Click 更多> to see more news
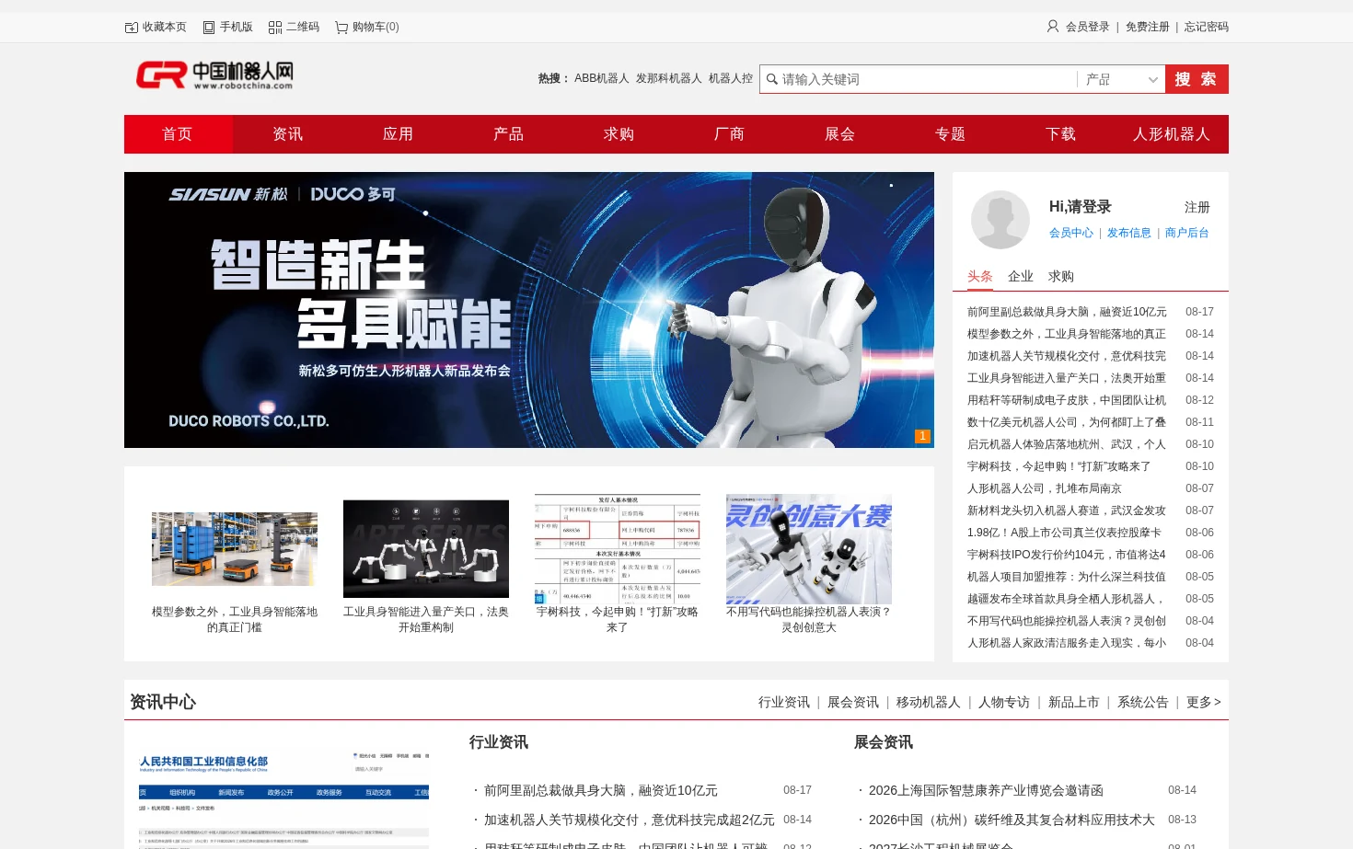Viewport: 1353px width, 849px height. [1204, 703]
